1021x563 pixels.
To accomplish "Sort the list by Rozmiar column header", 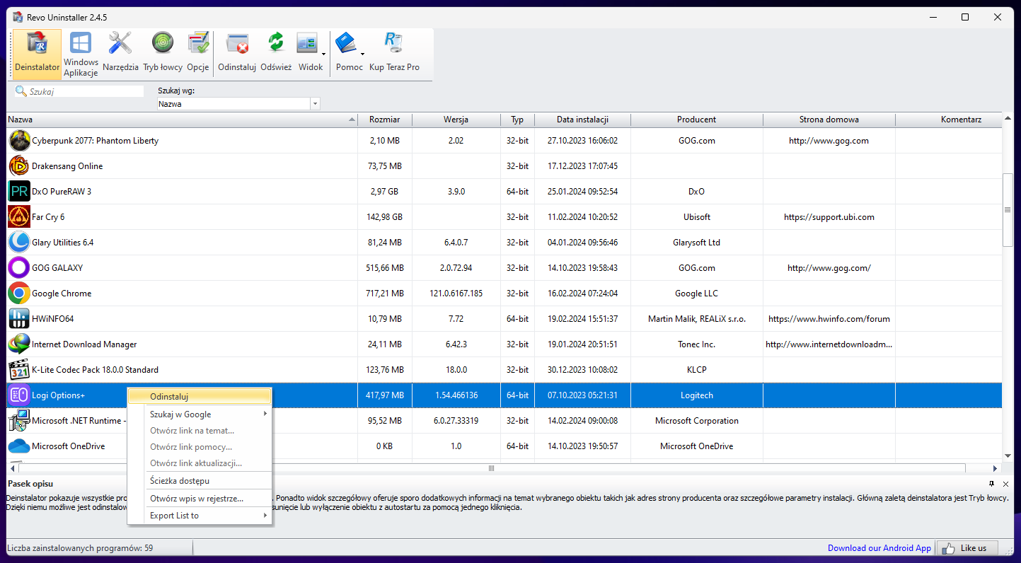I will click(x=384, y=120).
